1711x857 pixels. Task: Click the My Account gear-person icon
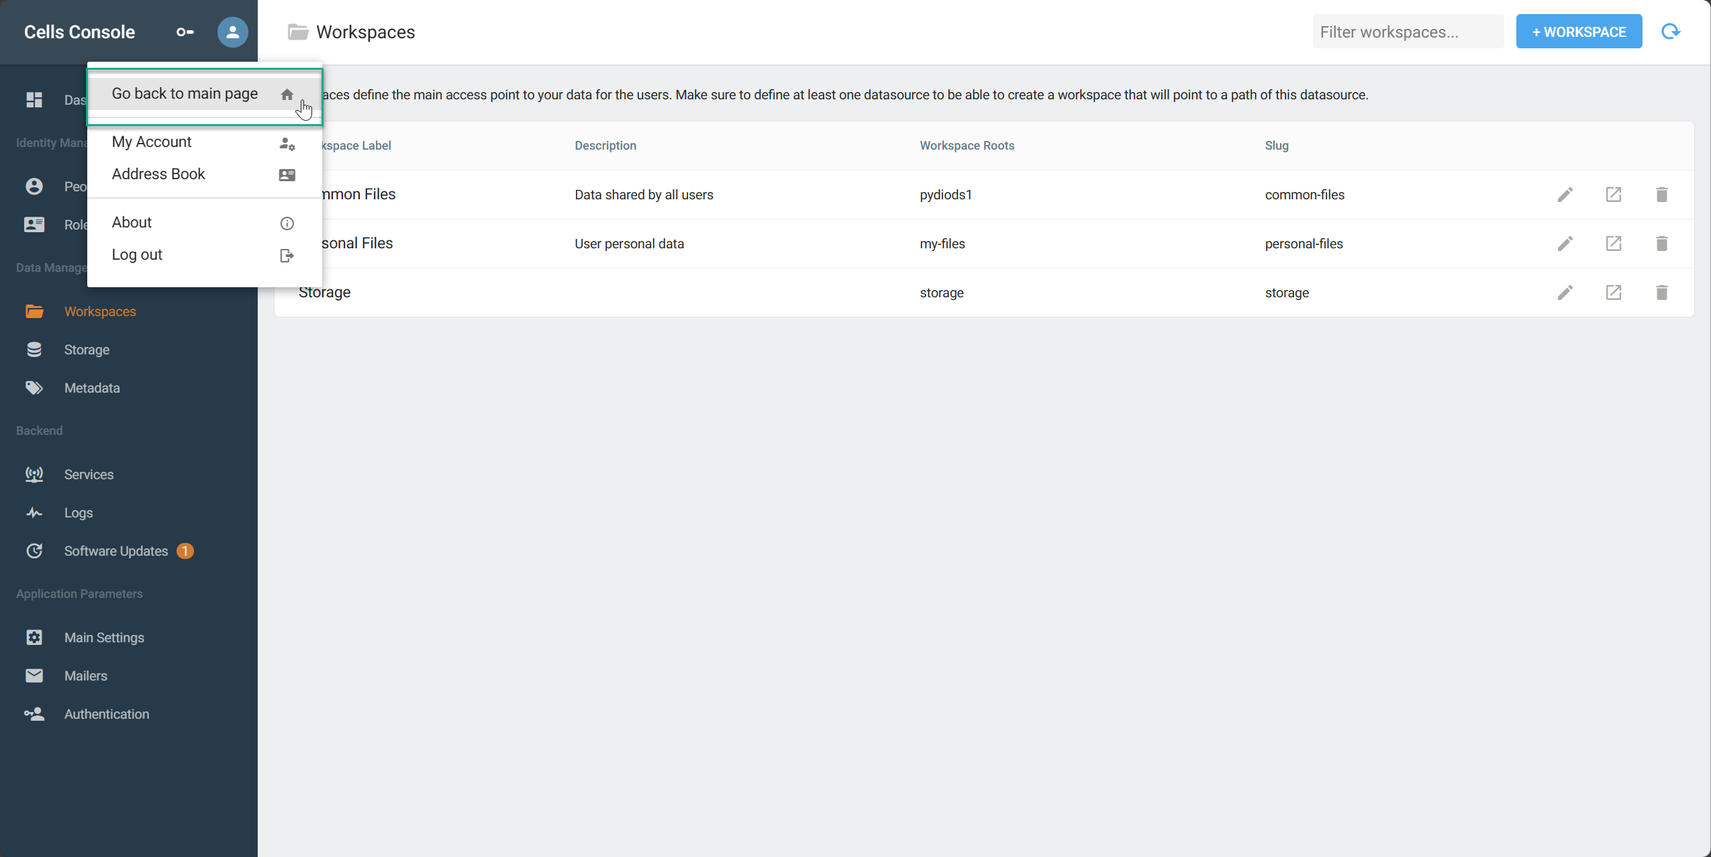tap(287, 143)
